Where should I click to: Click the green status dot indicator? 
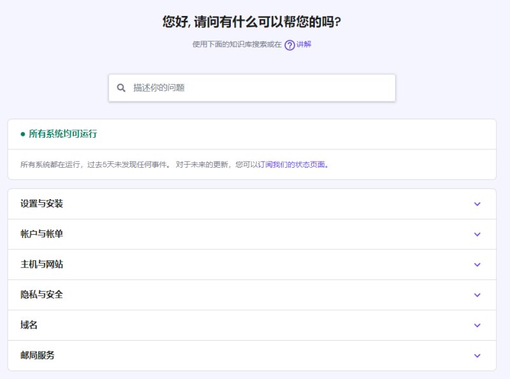point(23,134)
